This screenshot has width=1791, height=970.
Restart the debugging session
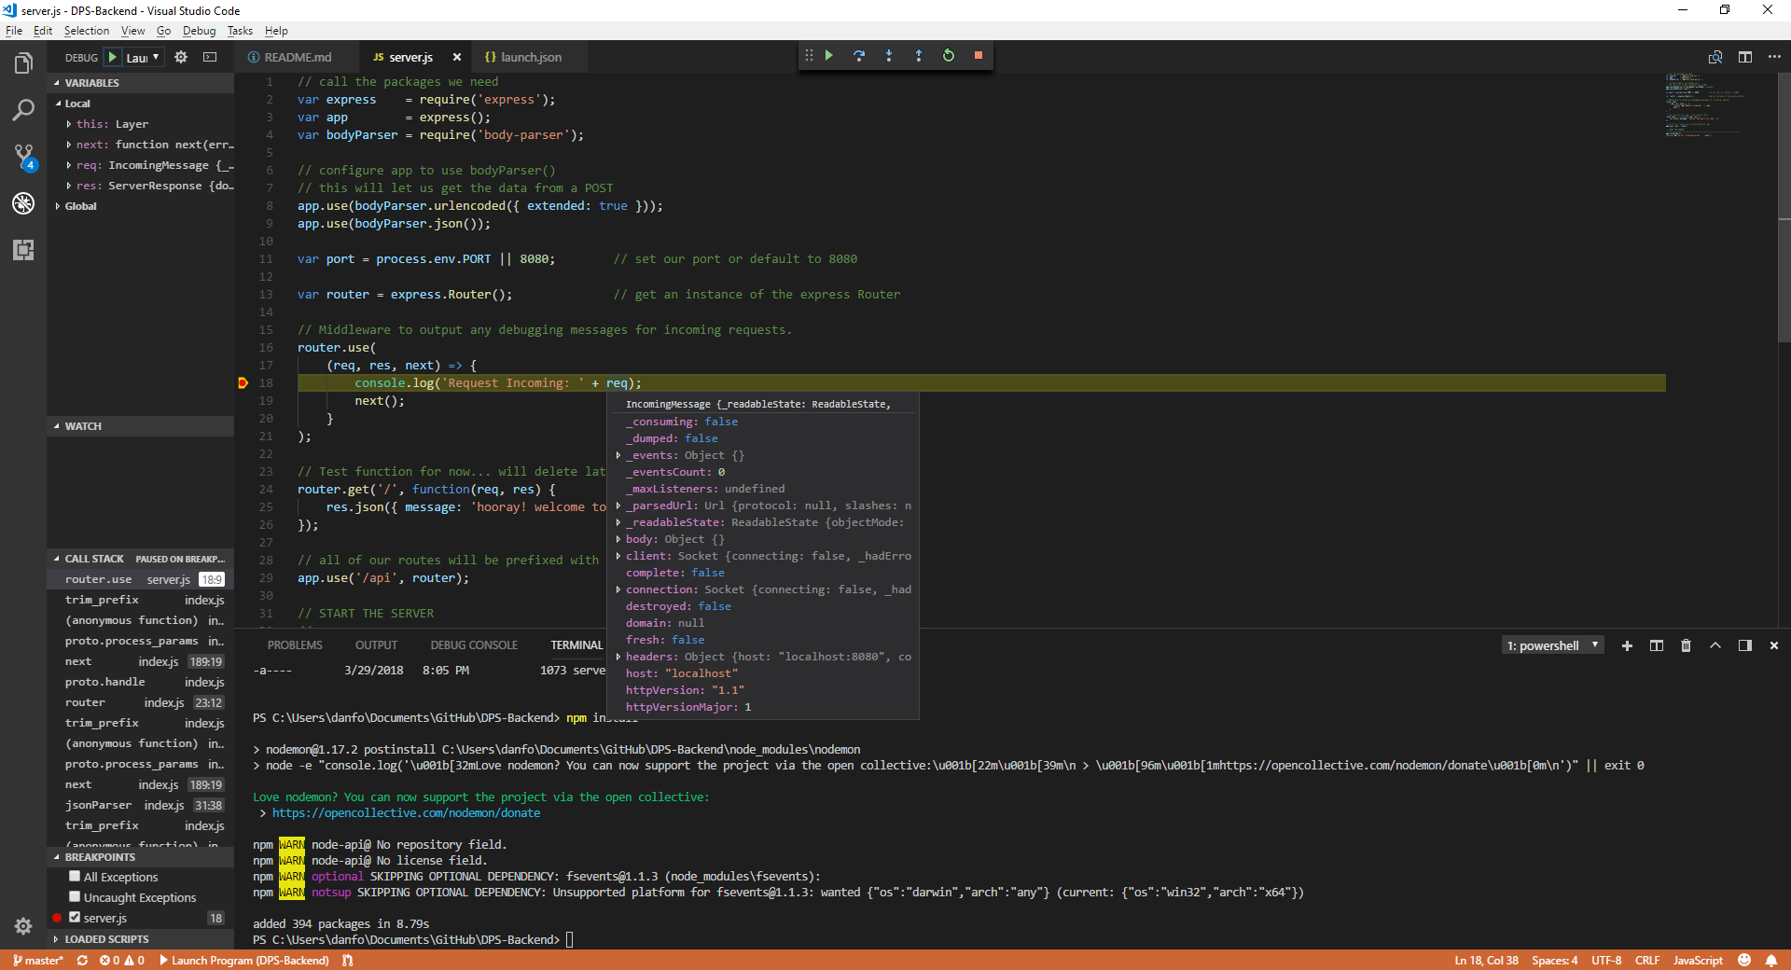949,56
